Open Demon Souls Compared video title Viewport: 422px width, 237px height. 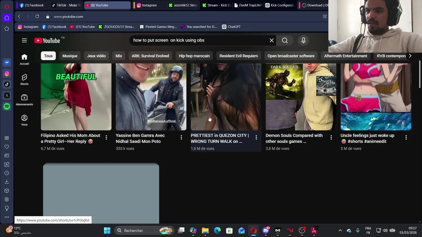tap(294, 138)
